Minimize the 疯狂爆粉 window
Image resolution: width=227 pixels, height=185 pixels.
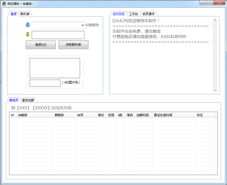203,3
